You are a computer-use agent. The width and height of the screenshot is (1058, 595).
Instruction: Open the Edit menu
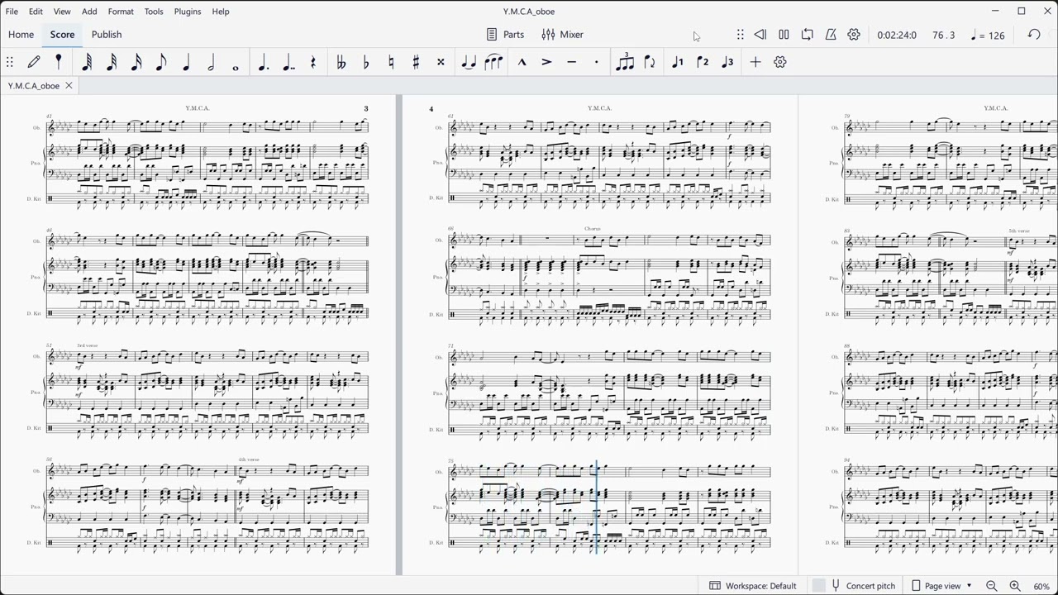tap(36, 12)
